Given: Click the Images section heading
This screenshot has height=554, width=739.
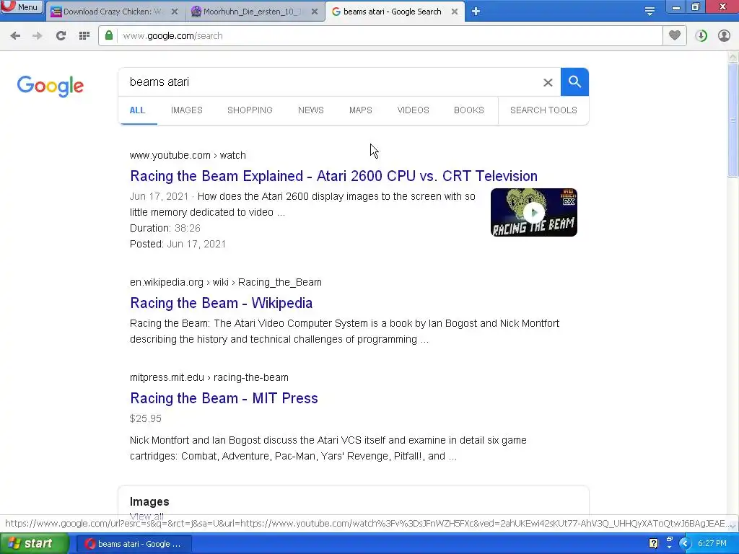Looking at the screenshot, I should (149, 502).
